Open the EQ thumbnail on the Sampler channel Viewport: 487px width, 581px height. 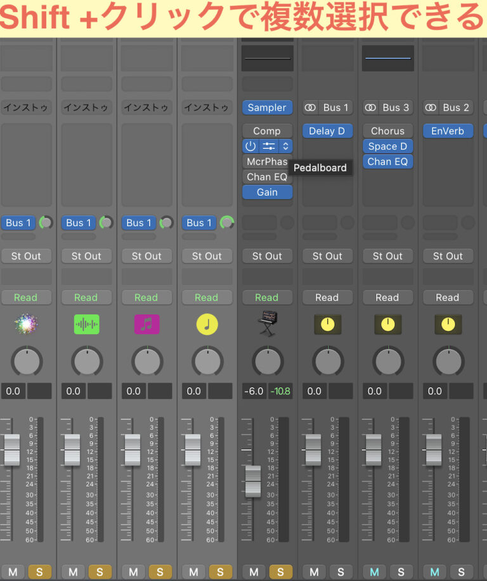pos(268,58)
